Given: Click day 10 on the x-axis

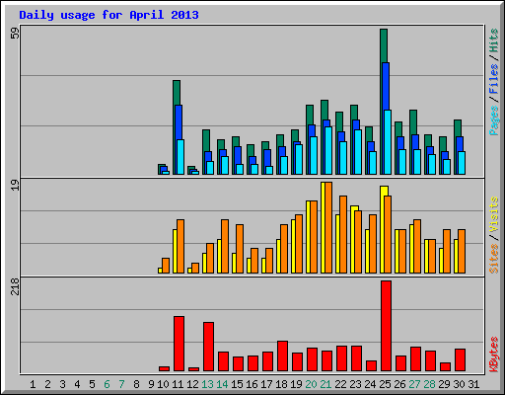Looking at the screenshot, I should click(163, 384).
